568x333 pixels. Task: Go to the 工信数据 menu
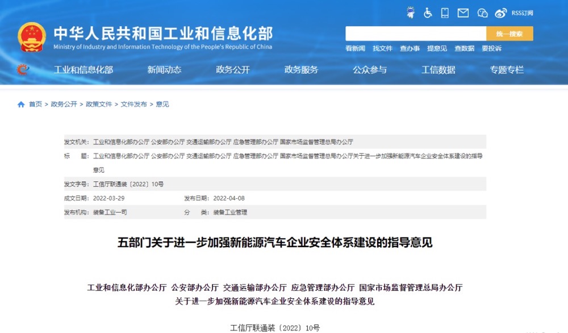(x=438, y=70)
